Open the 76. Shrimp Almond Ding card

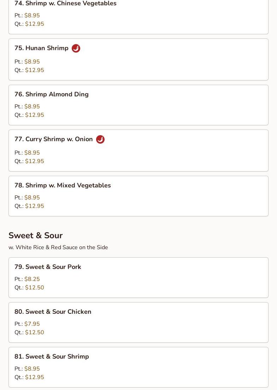(x=138, y=105)
